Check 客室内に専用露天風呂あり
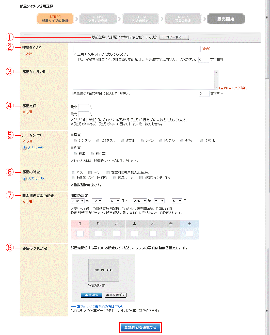 (x=108, y=172)
